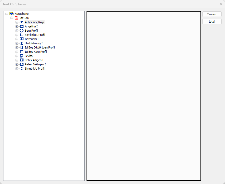The height and width of the screenshot is (184, 225).
Task: Expand the Boru Profil node
Action: coord(17,31)
